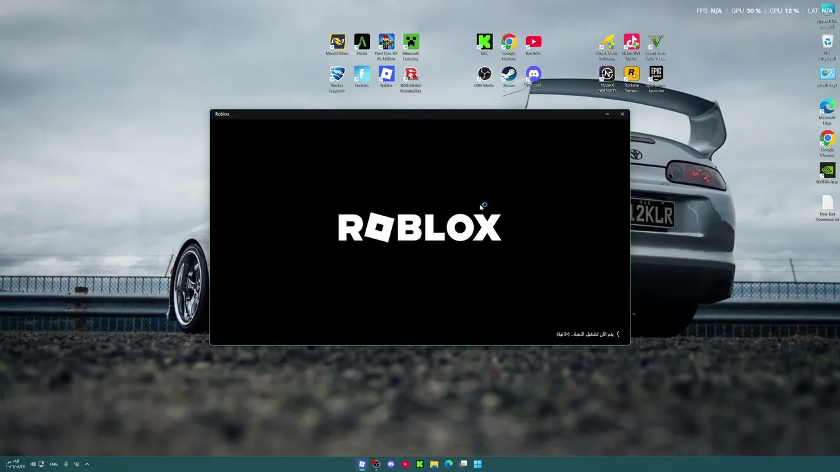Open Discord from the taskbar
Image resolution: width=840 pixels, height=472 pixels.
[x=390, y=464]
